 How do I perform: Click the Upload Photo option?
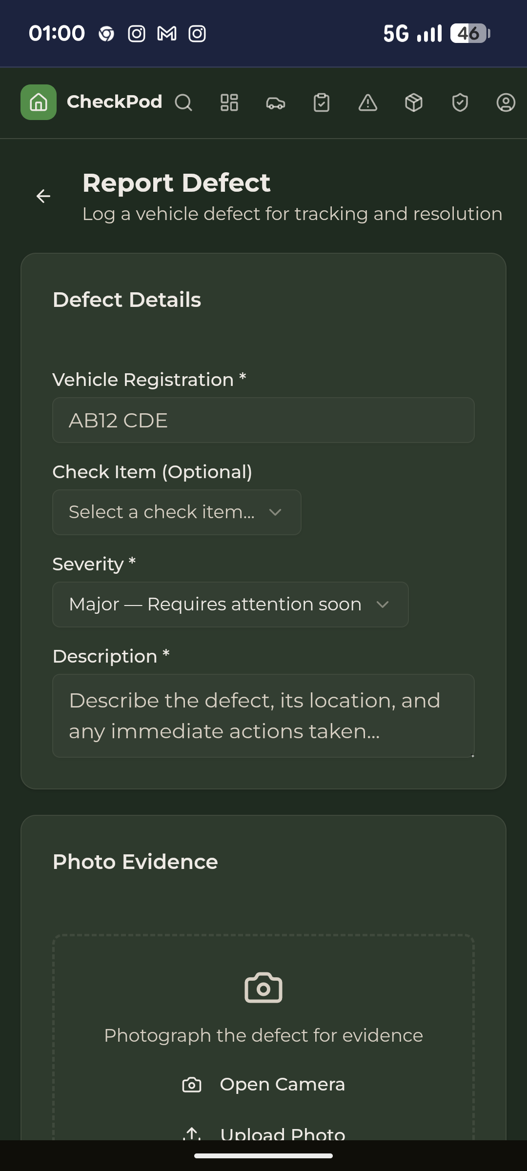pyautogui.click(x=263, y=1133)
